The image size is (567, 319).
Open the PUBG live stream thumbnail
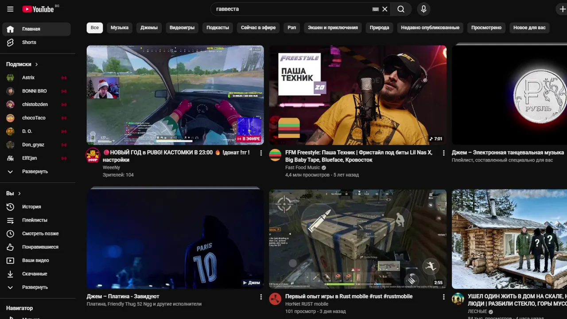175,95
